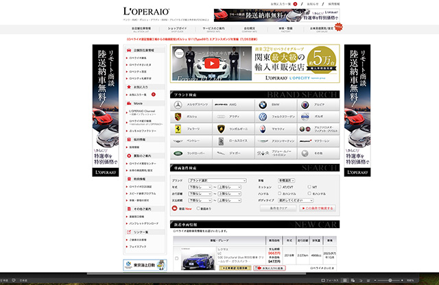The height and width of the screenshot is (285, 439).
Task: Click the clear conditions button
Action: (x=278, y=208)
